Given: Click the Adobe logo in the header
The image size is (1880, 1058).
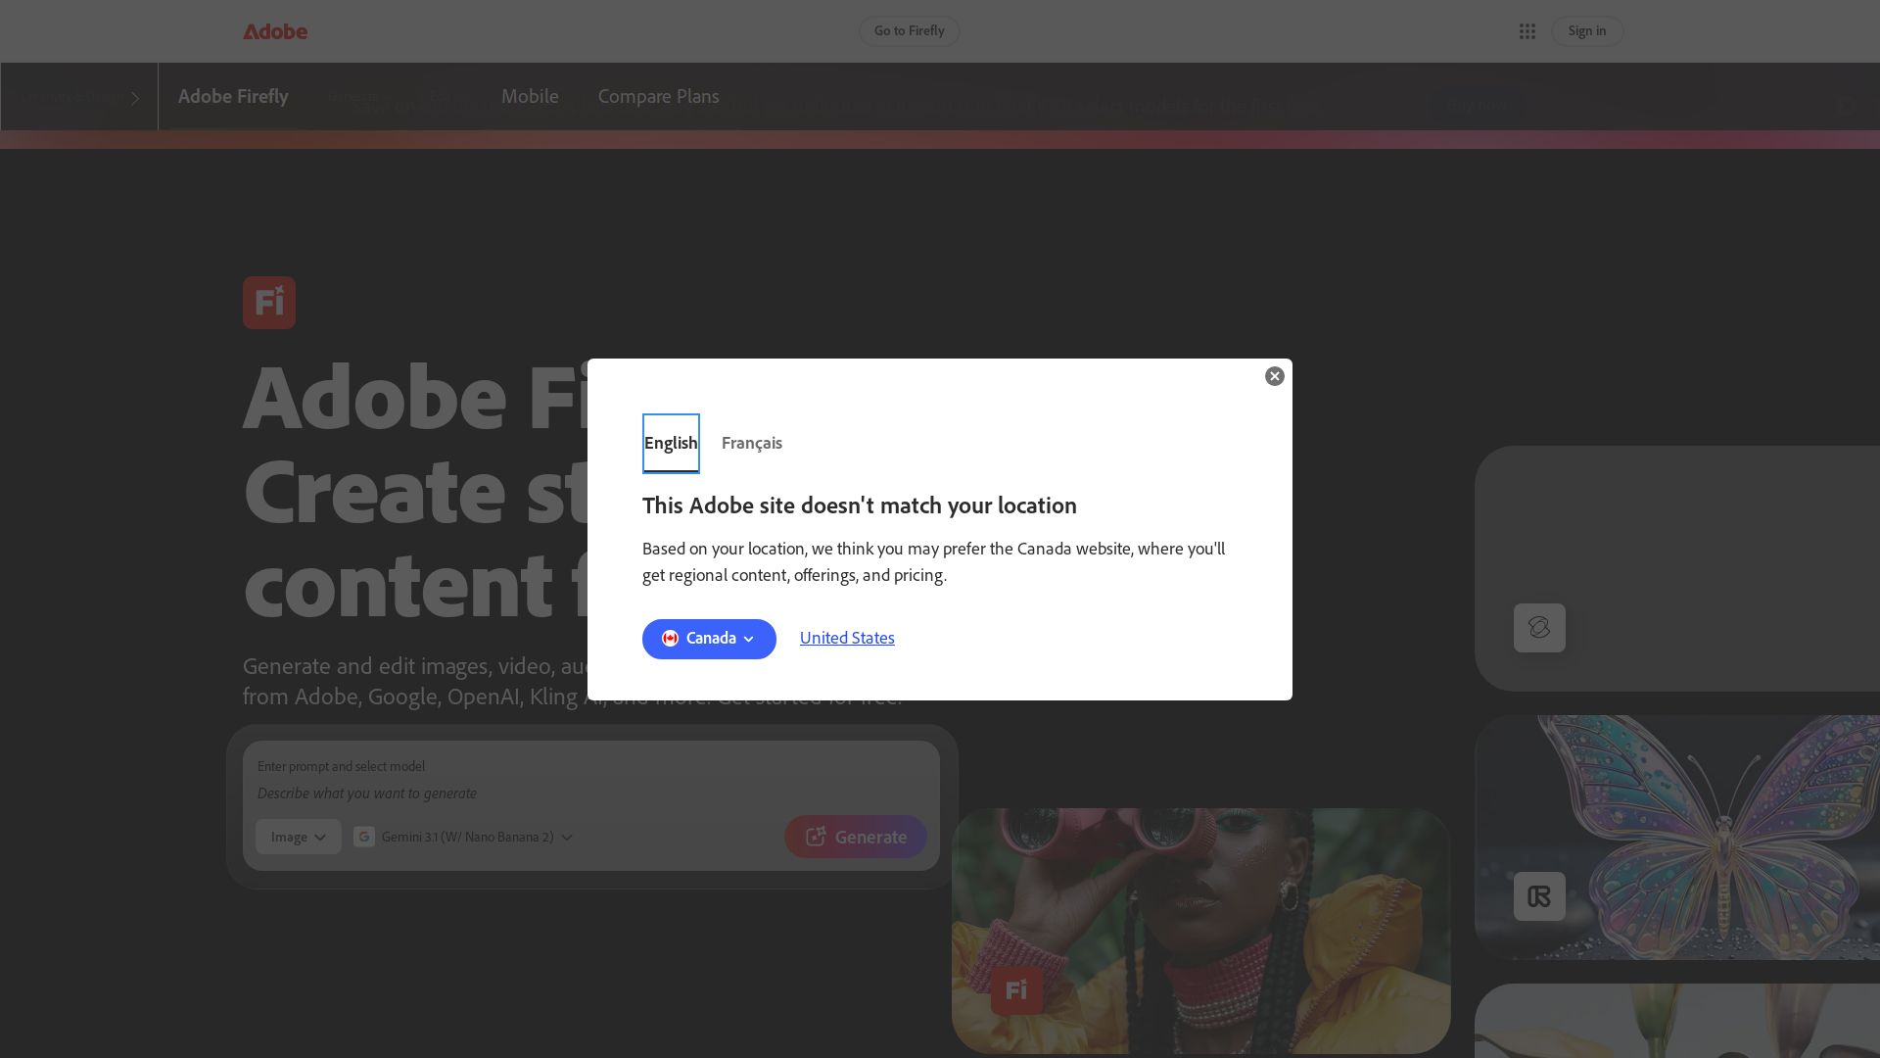Looking at the screenshot, I should click(x=275, y=31).
